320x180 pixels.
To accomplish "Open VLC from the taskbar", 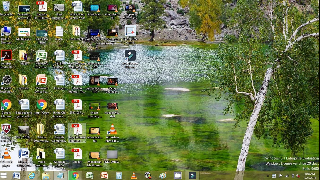I will point(134,175).
